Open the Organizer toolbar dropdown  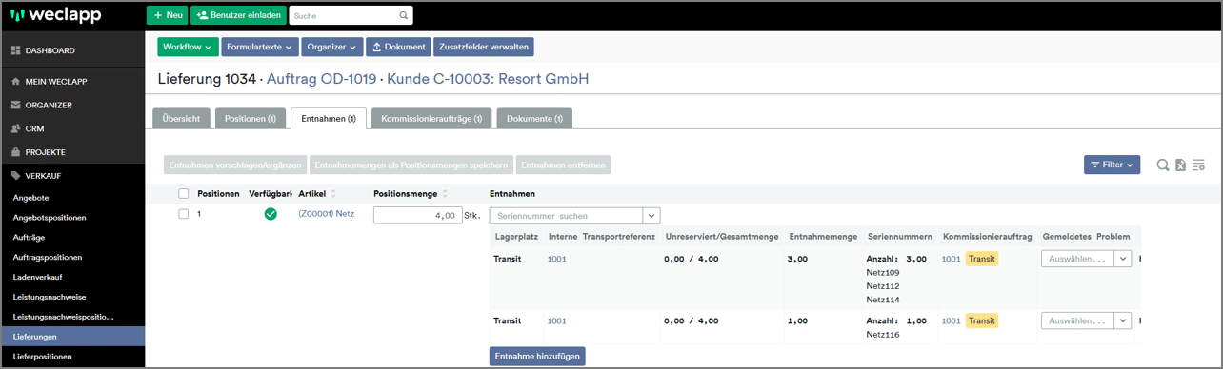pos(331,47)
